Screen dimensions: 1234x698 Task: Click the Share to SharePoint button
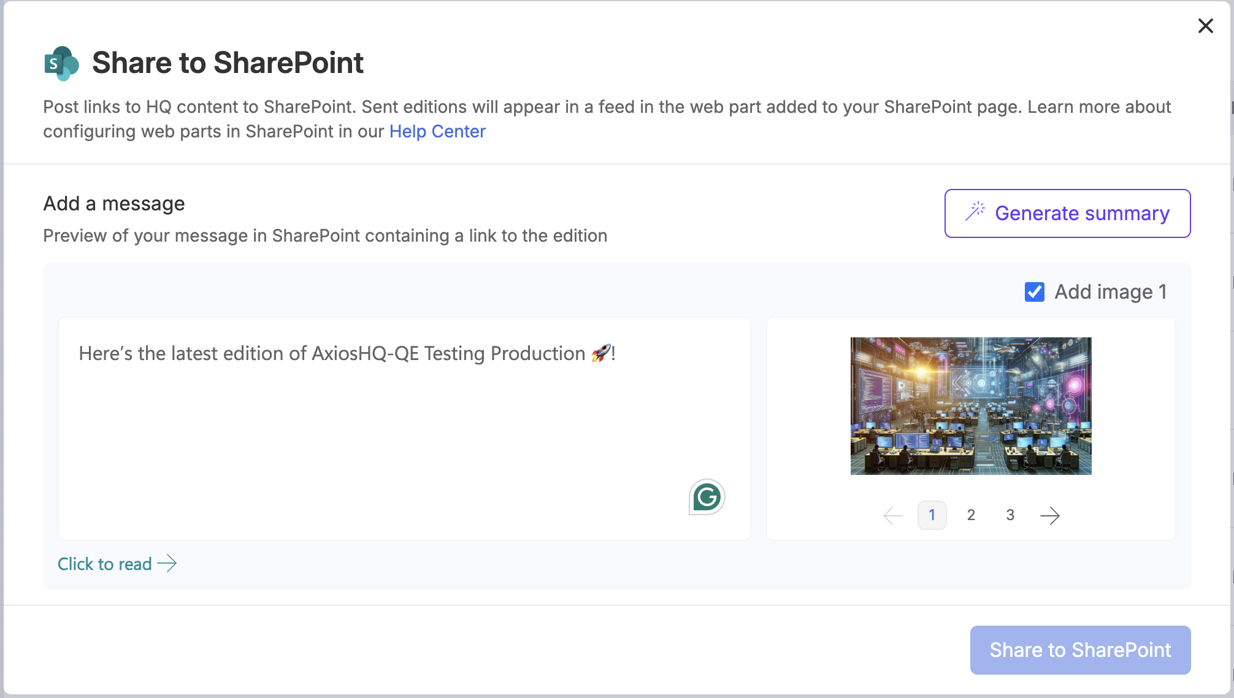[1080, 650]
